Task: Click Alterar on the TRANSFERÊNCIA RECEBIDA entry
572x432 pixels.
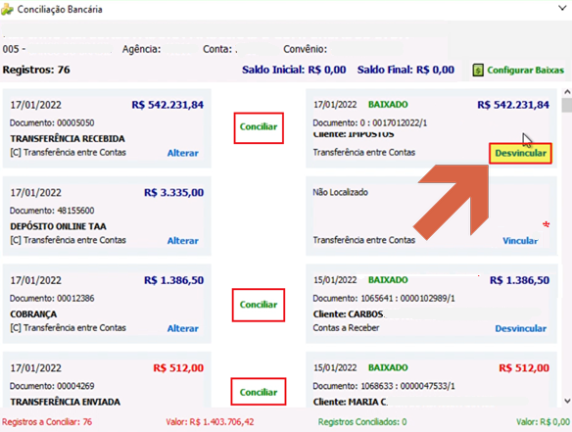Action: pyautogui.click(x=183, y=153)
